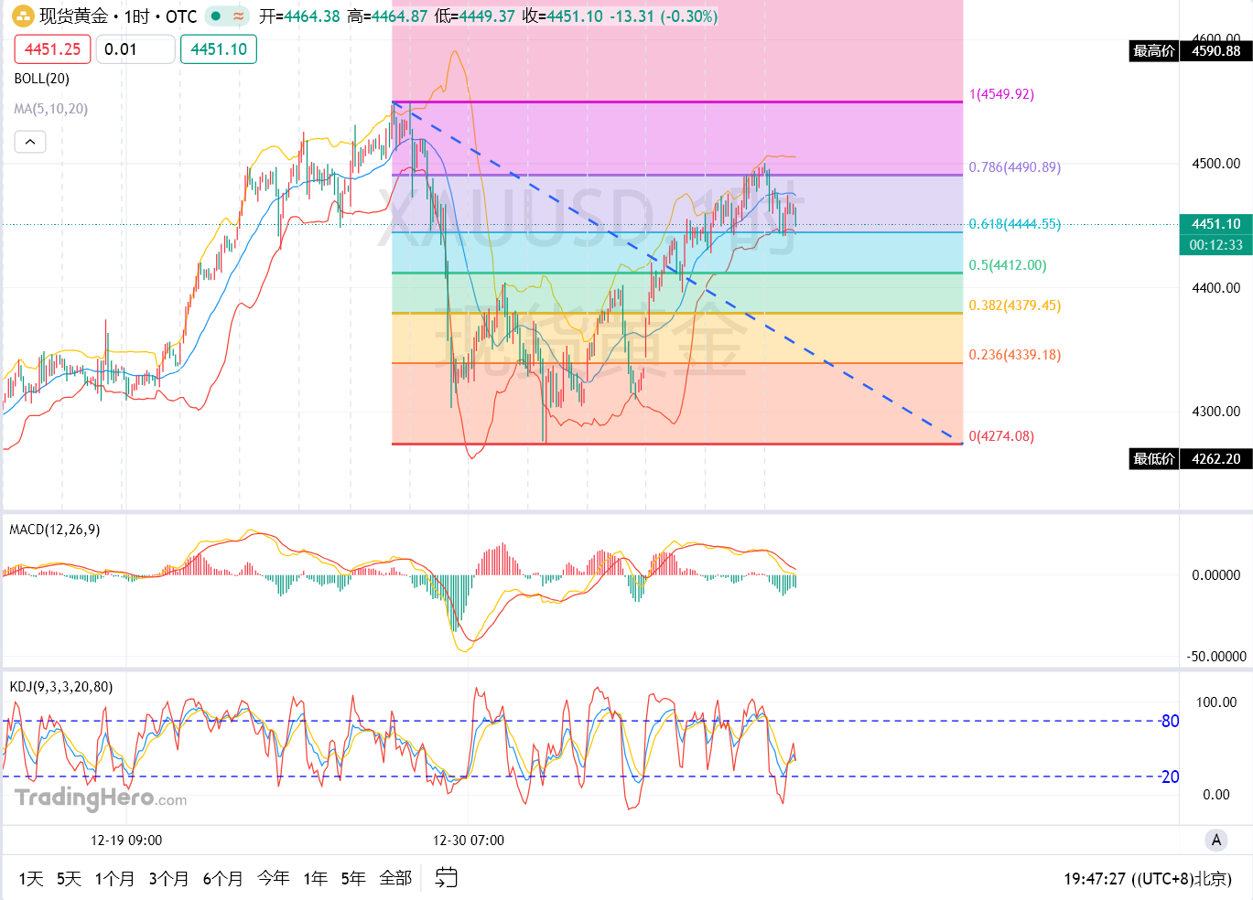Screen dimensions: 1253x900
Task: Switch time range to 5天
Action: point(69,879)
